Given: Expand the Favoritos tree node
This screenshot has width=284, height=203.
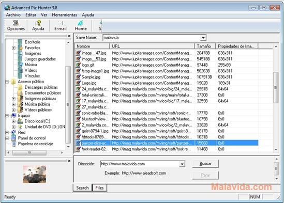Looking at the screenshot, I should (x=13, y=48).
